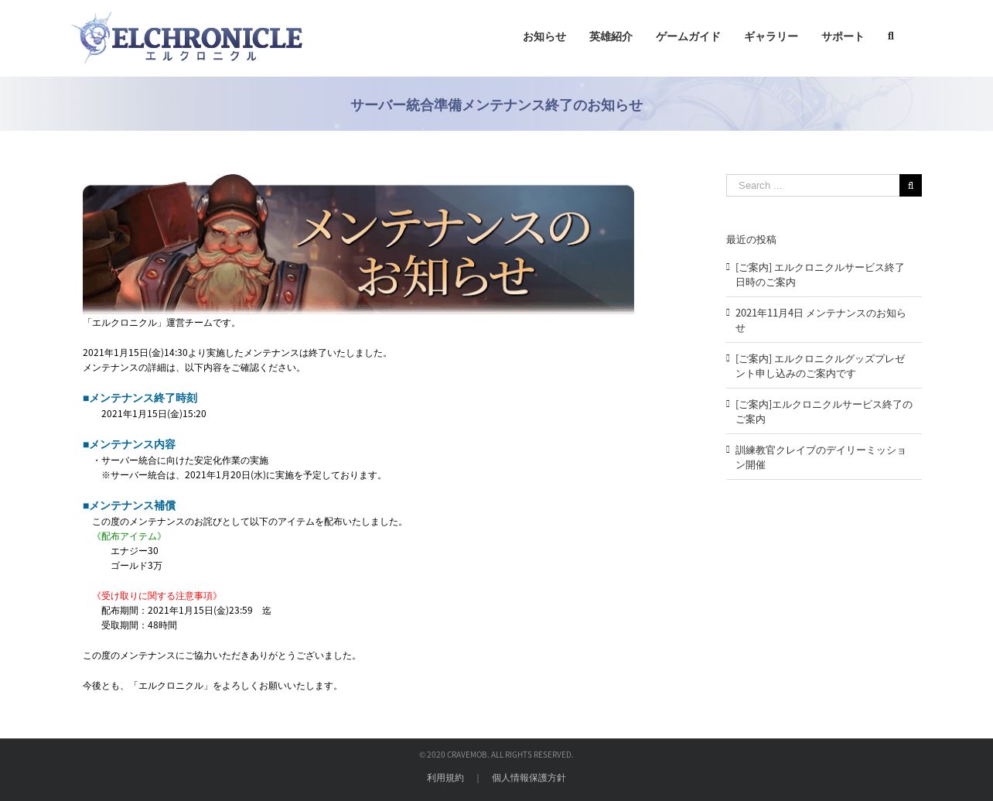The height and width of the screenshot is (801, 993).
Task: Open the ギャラリー menu
Action: 771,36
